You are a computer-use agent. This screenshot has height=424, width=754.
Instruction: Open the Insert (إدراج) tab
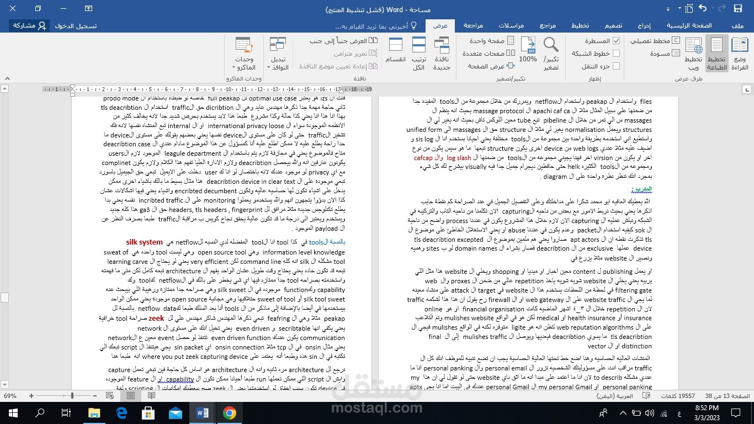[x=644, y=25]
